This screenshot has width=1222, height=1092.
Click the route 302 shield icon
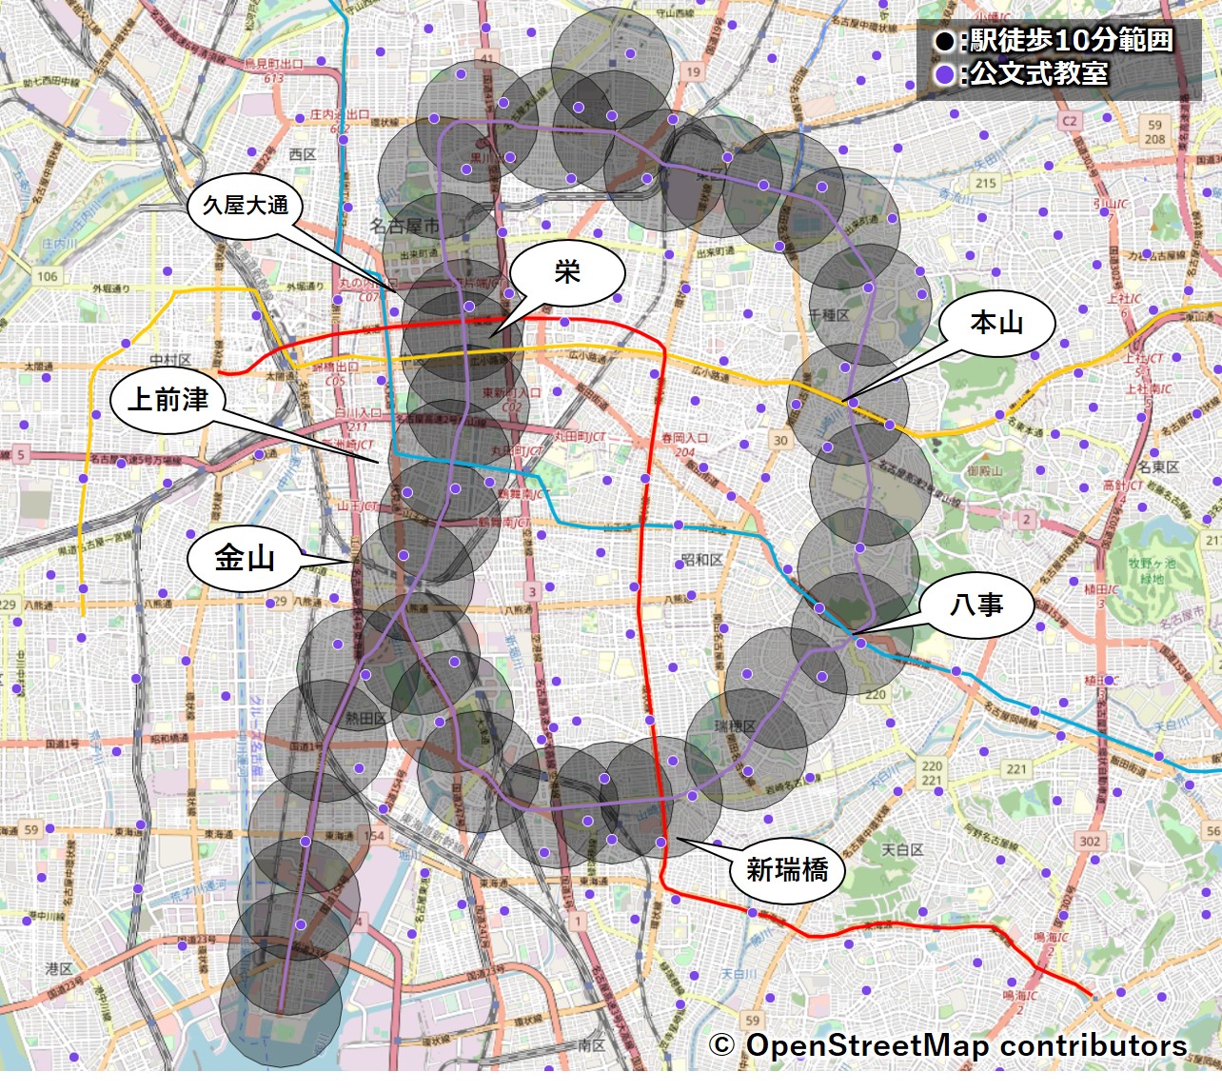click(1090, 841)
